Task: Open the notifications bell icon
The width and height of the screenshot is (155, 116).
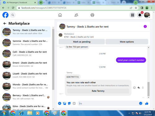Action: pyautogui.click(x=140, y=15)
